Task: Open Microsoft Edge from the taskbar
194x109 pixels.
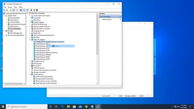Action: pyautogui.click(x=62, y=107)
